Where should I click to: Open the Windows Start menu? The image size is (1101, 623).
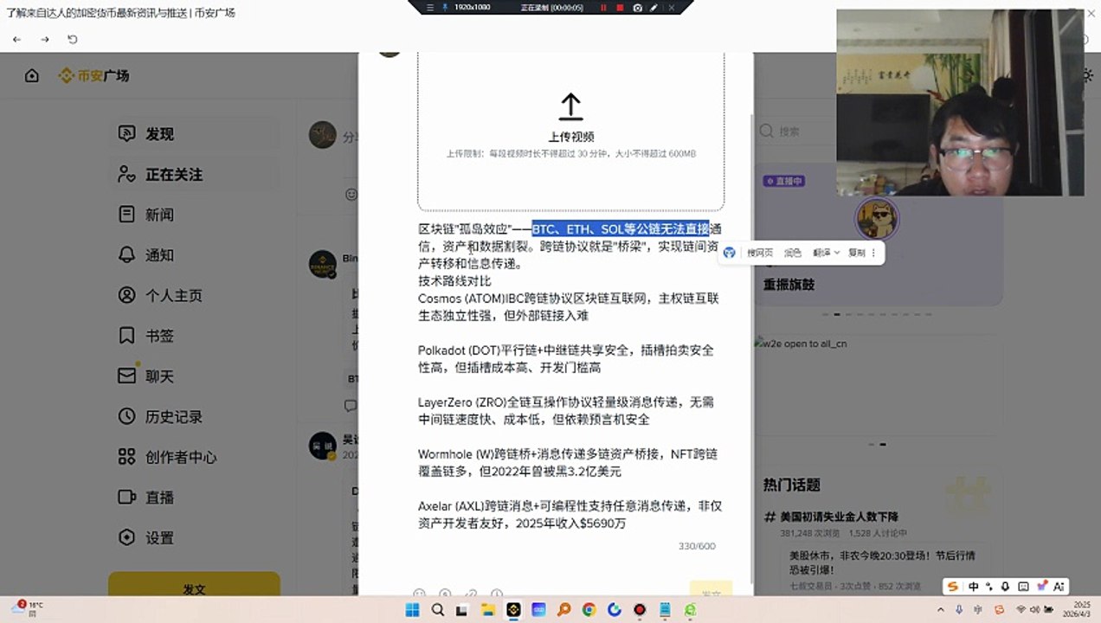coord(412,610)
